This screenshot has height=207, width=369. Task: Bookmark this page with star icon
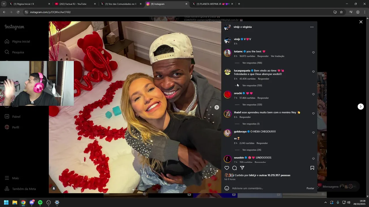point(341,12)
